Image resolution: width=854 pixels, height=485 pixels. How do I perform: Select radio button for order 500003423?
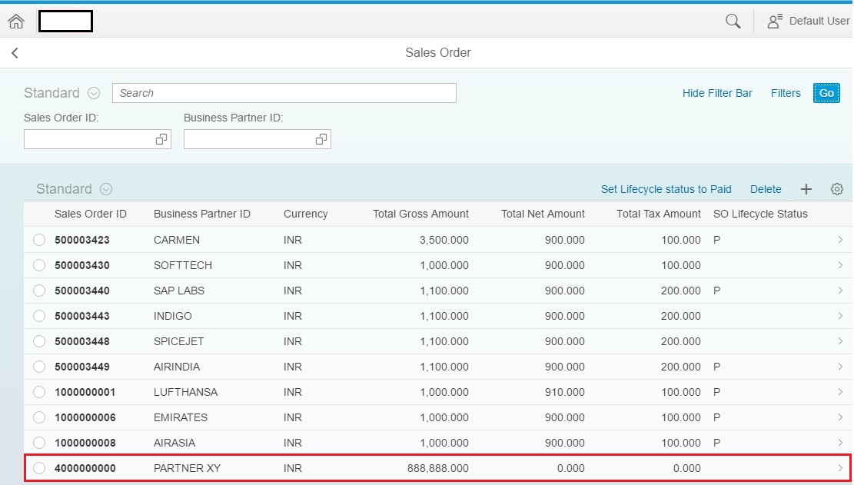pyautogui.click(x=39, y=239)
